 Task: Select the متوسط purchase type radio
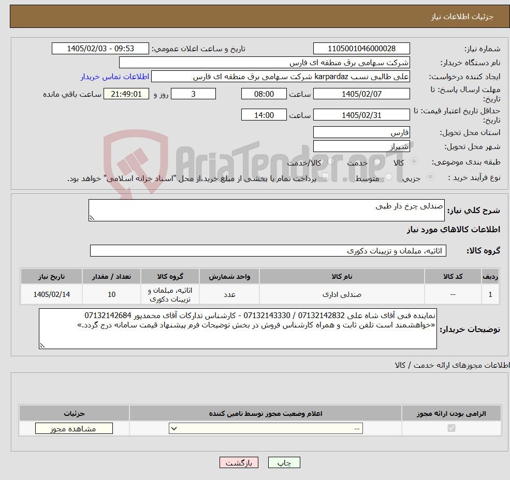tap(389, 177)
